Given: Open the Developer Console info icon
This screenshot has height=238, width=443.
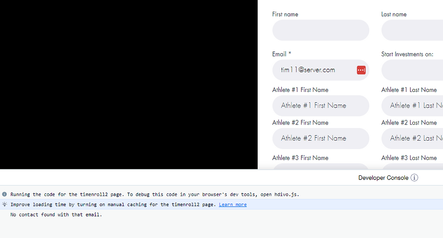Looking at the screenshot, I should tap(414, 178).
